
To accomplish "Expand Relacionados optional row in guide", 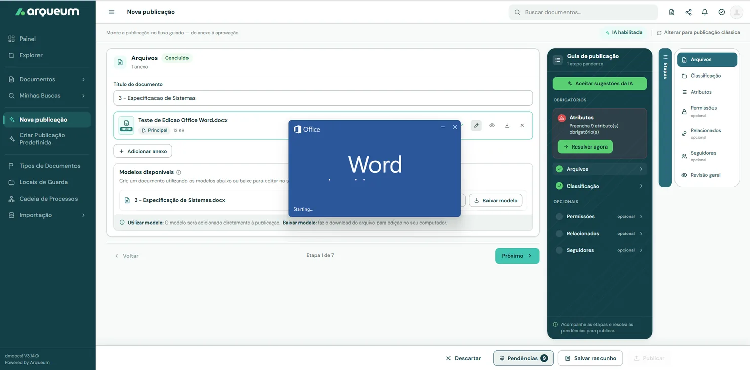I will [599, 234].
